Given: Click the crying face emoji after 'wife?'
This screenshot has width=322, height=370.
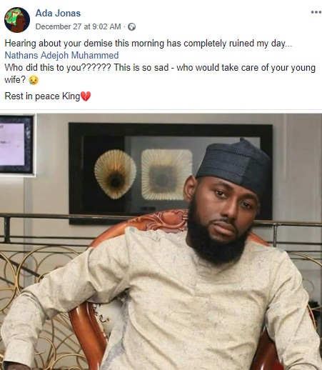Looking at the screenshot, I should point(34,80).
